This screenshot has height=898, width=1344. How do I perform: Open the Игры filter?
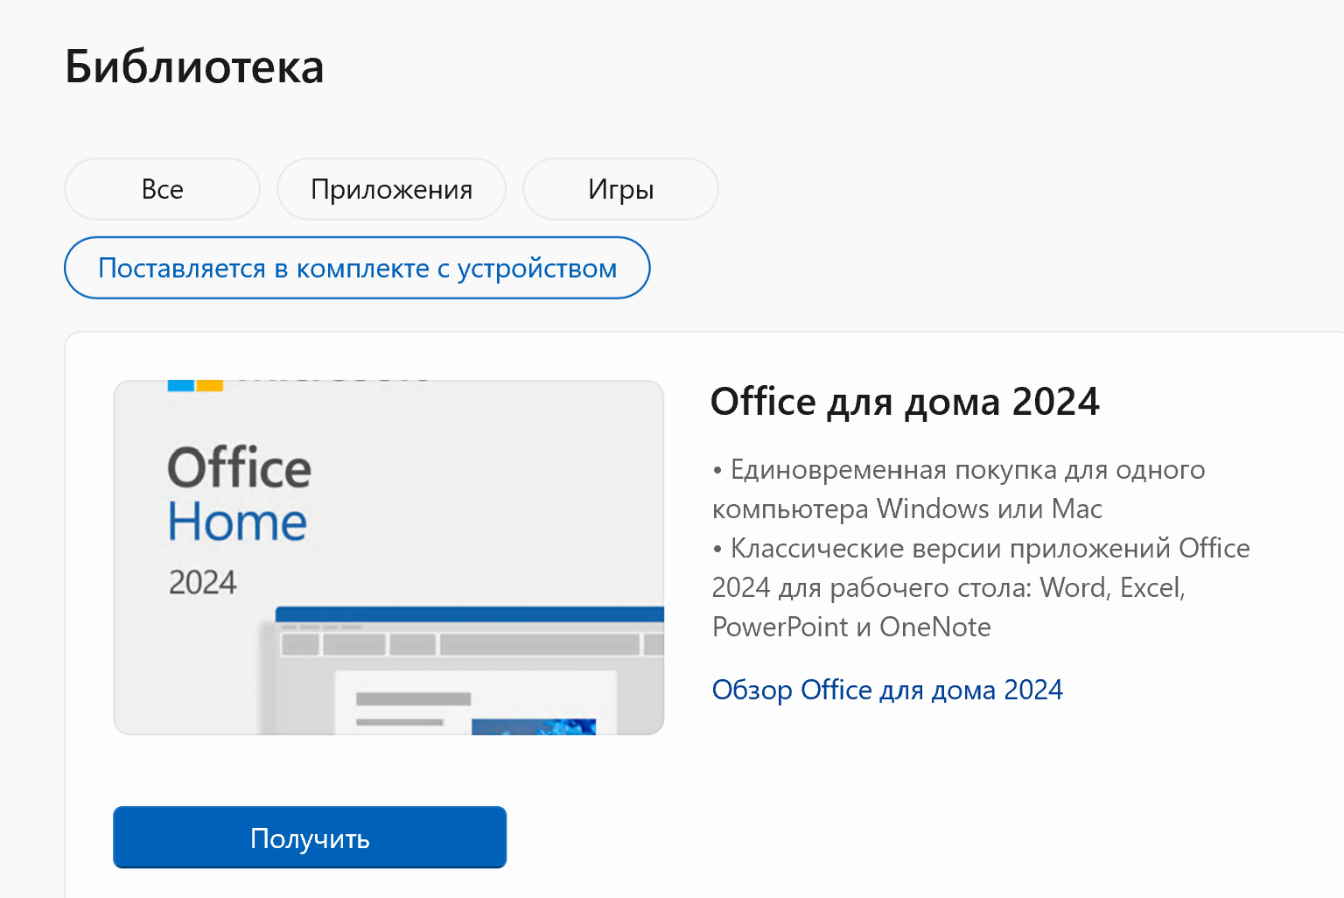pyautogui.click(x=620, y=189)
